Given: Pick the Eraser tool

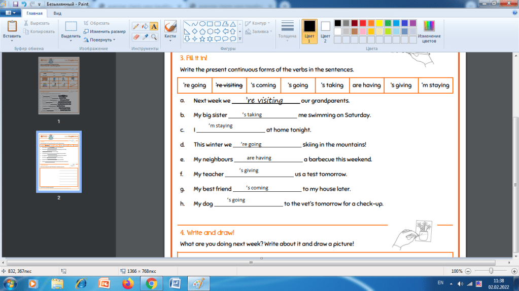Looking at the screenshot, I should click(x=136, y=37).
